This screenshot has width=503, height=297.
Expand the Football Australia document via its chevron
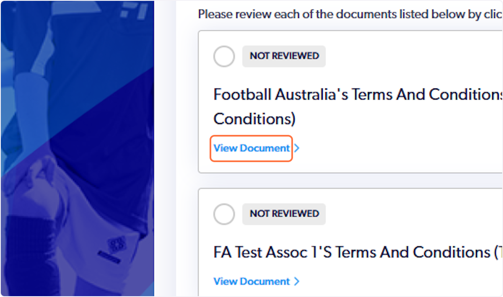[297, 148]
